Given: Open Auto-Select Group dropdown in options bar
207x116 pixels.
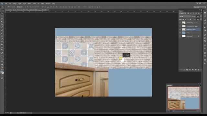Looking at the screenshot, I should coord(19,7).
